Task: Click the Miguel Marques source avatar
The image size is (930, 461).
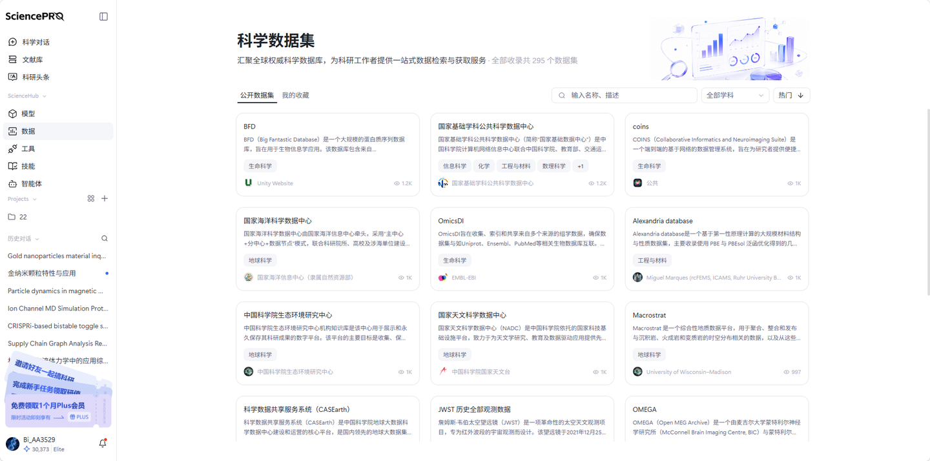Action: point(637,278)
